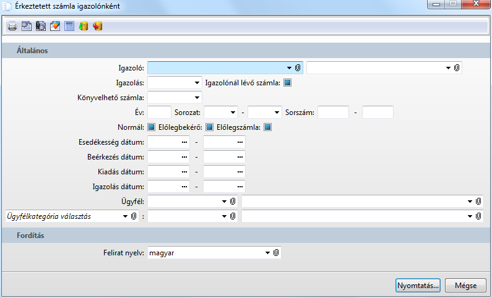Click paperclip in wide Ügyfél name field

click(x=478, y=201)
